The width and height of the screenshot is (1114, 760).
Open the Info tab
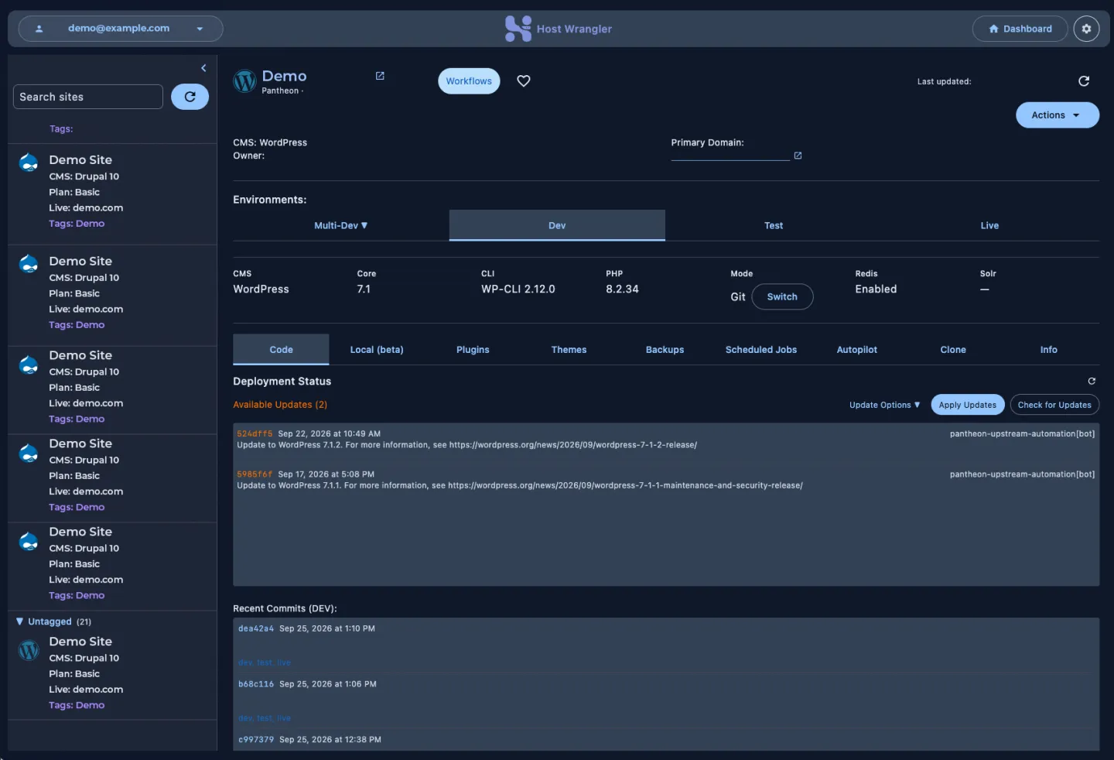click(x=1049, y=350)
